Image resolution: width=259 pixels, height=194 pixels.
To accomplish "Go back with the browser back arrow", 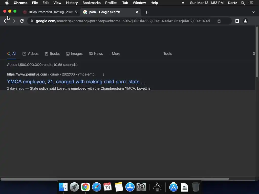I will tap(6, 21).
